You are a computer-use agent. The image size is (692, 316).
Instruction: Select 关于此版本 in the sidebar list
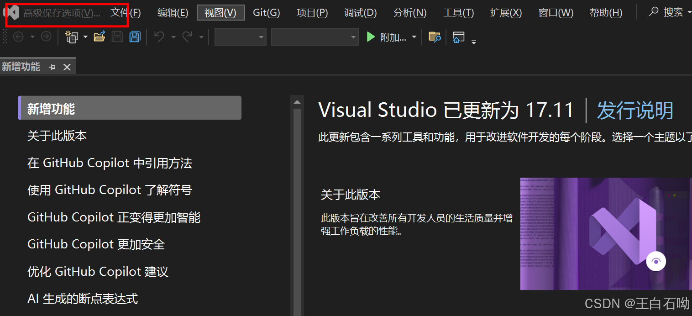coord(57,136)
